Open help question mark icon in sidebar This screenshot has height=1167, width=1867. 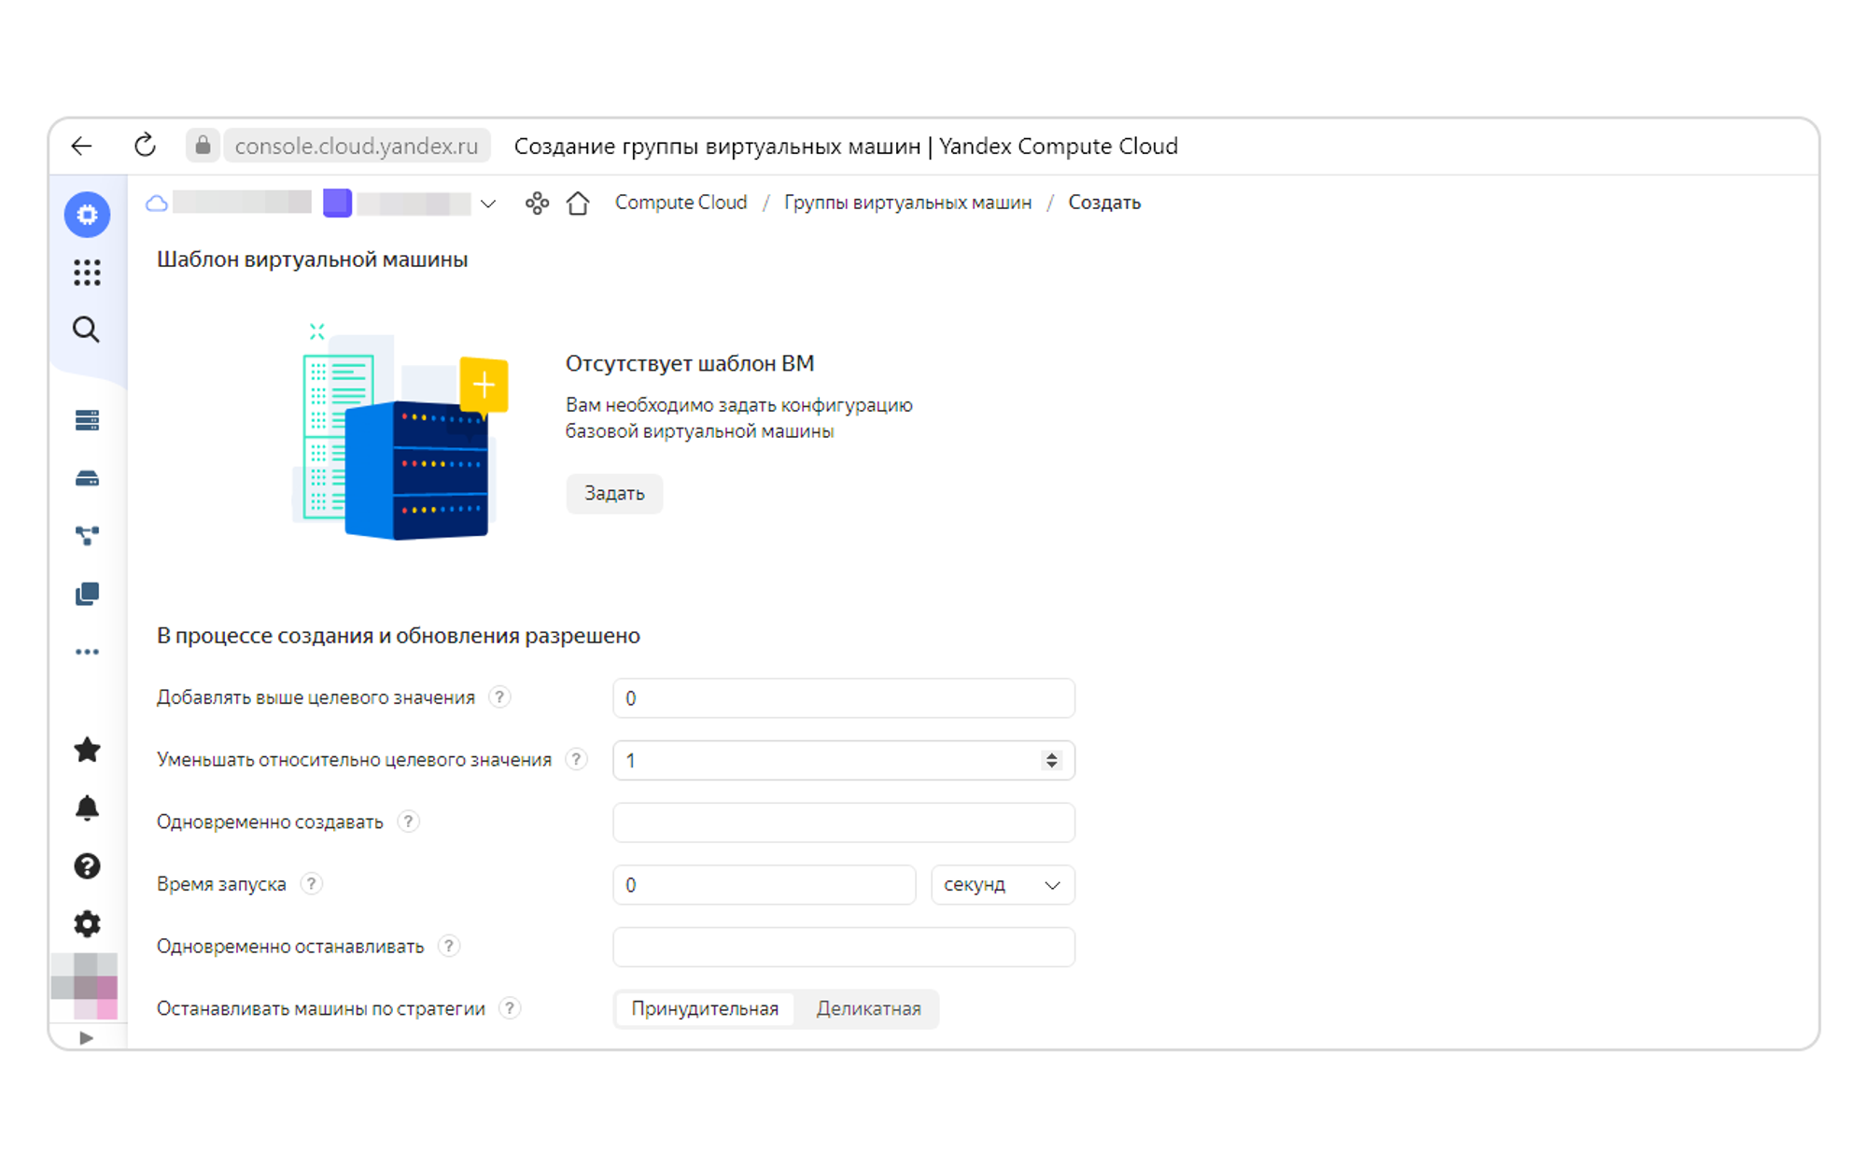click(87, 866)
